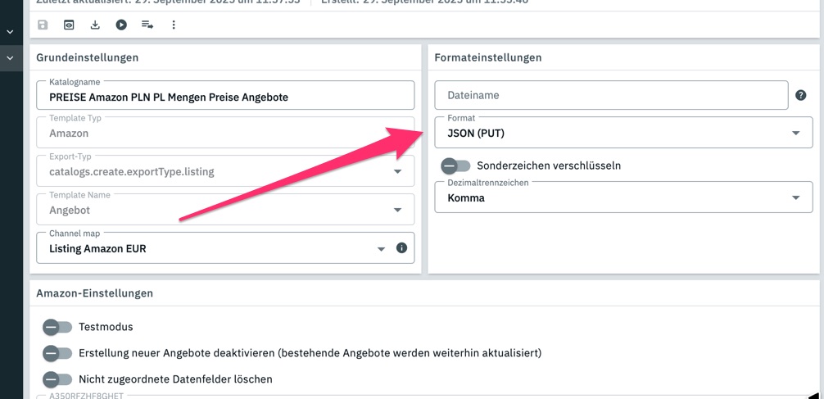
Task: Run the catalog export with play icon
Action: click(121, 25)
